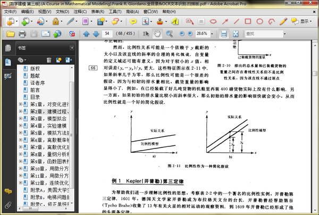
Task: Toggle the fit one full page view
Action: point(236,34)
